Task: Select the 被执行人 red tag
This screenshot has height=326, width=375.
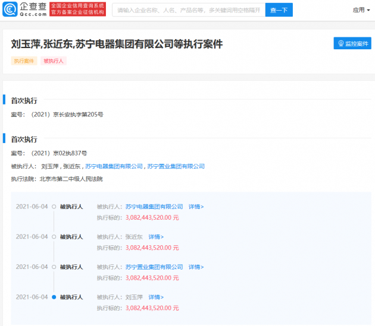Action: point(54,61)
